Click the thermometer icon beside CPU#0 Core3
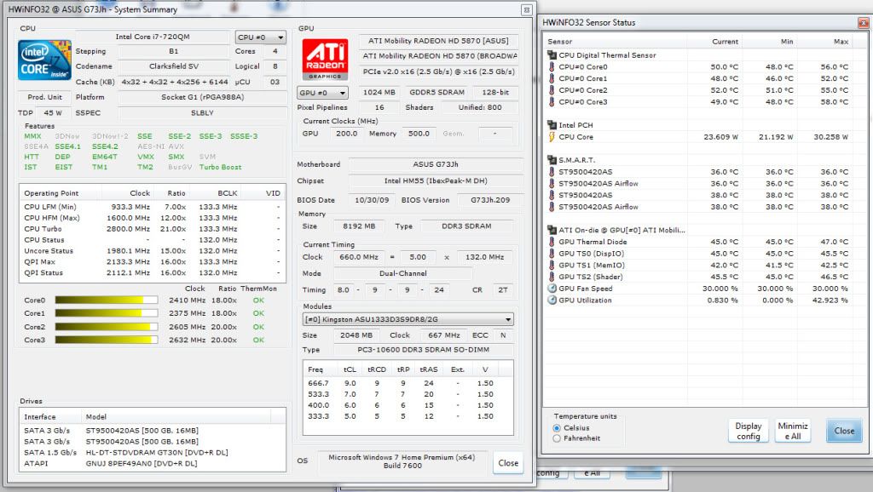873x492 pixels. tap(552, 102)
